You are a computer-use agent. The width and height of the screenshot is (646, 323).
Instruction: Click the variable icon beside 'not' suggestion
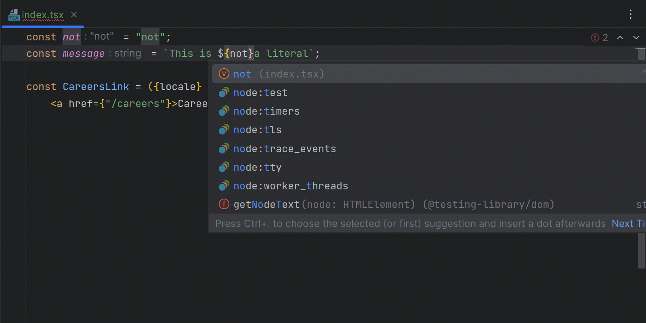click(224, 74)
